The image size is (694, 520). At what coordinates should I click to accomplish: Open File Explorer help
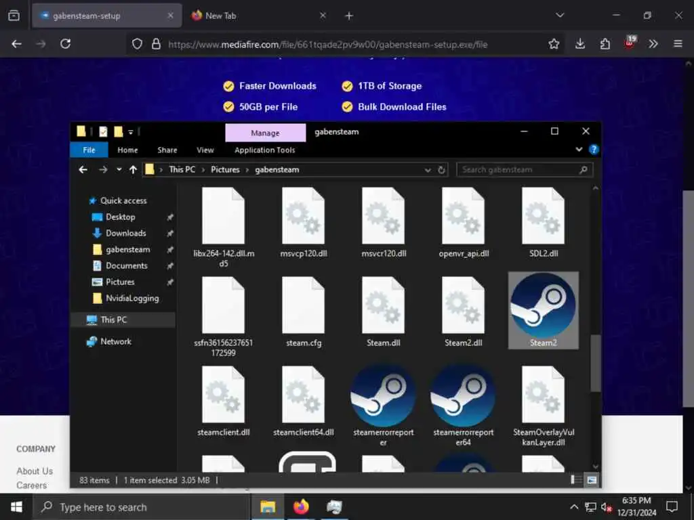(x=594, y=150)
